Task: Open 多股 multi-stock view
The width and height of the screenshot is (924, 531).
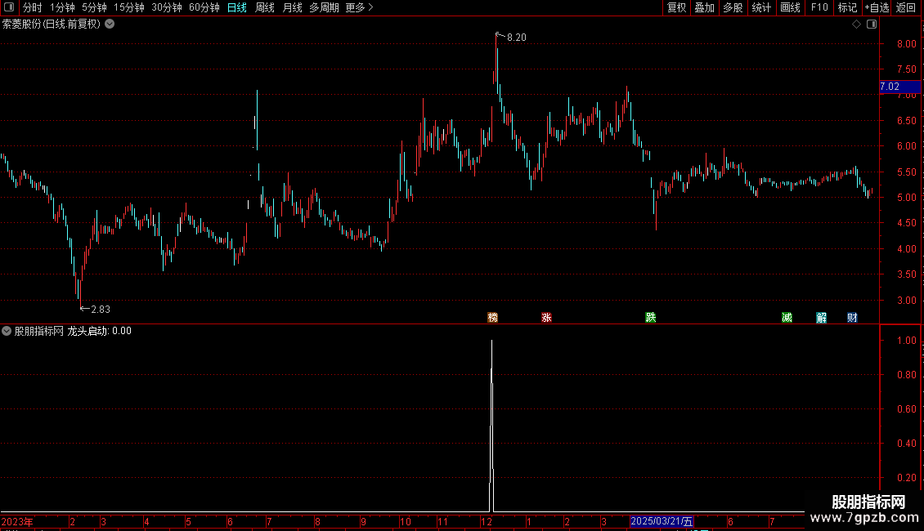Action: tap(733, 7)
